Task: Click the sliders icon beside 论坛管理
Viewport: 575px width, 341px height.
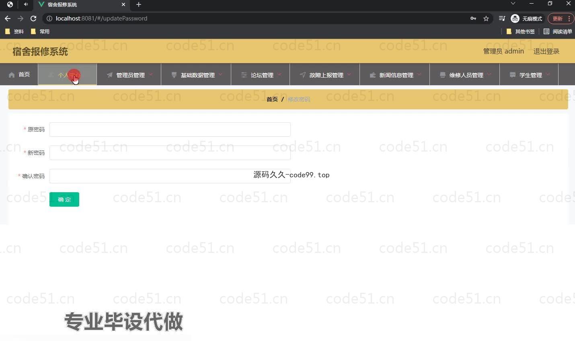Action: [x=244, y=75]
